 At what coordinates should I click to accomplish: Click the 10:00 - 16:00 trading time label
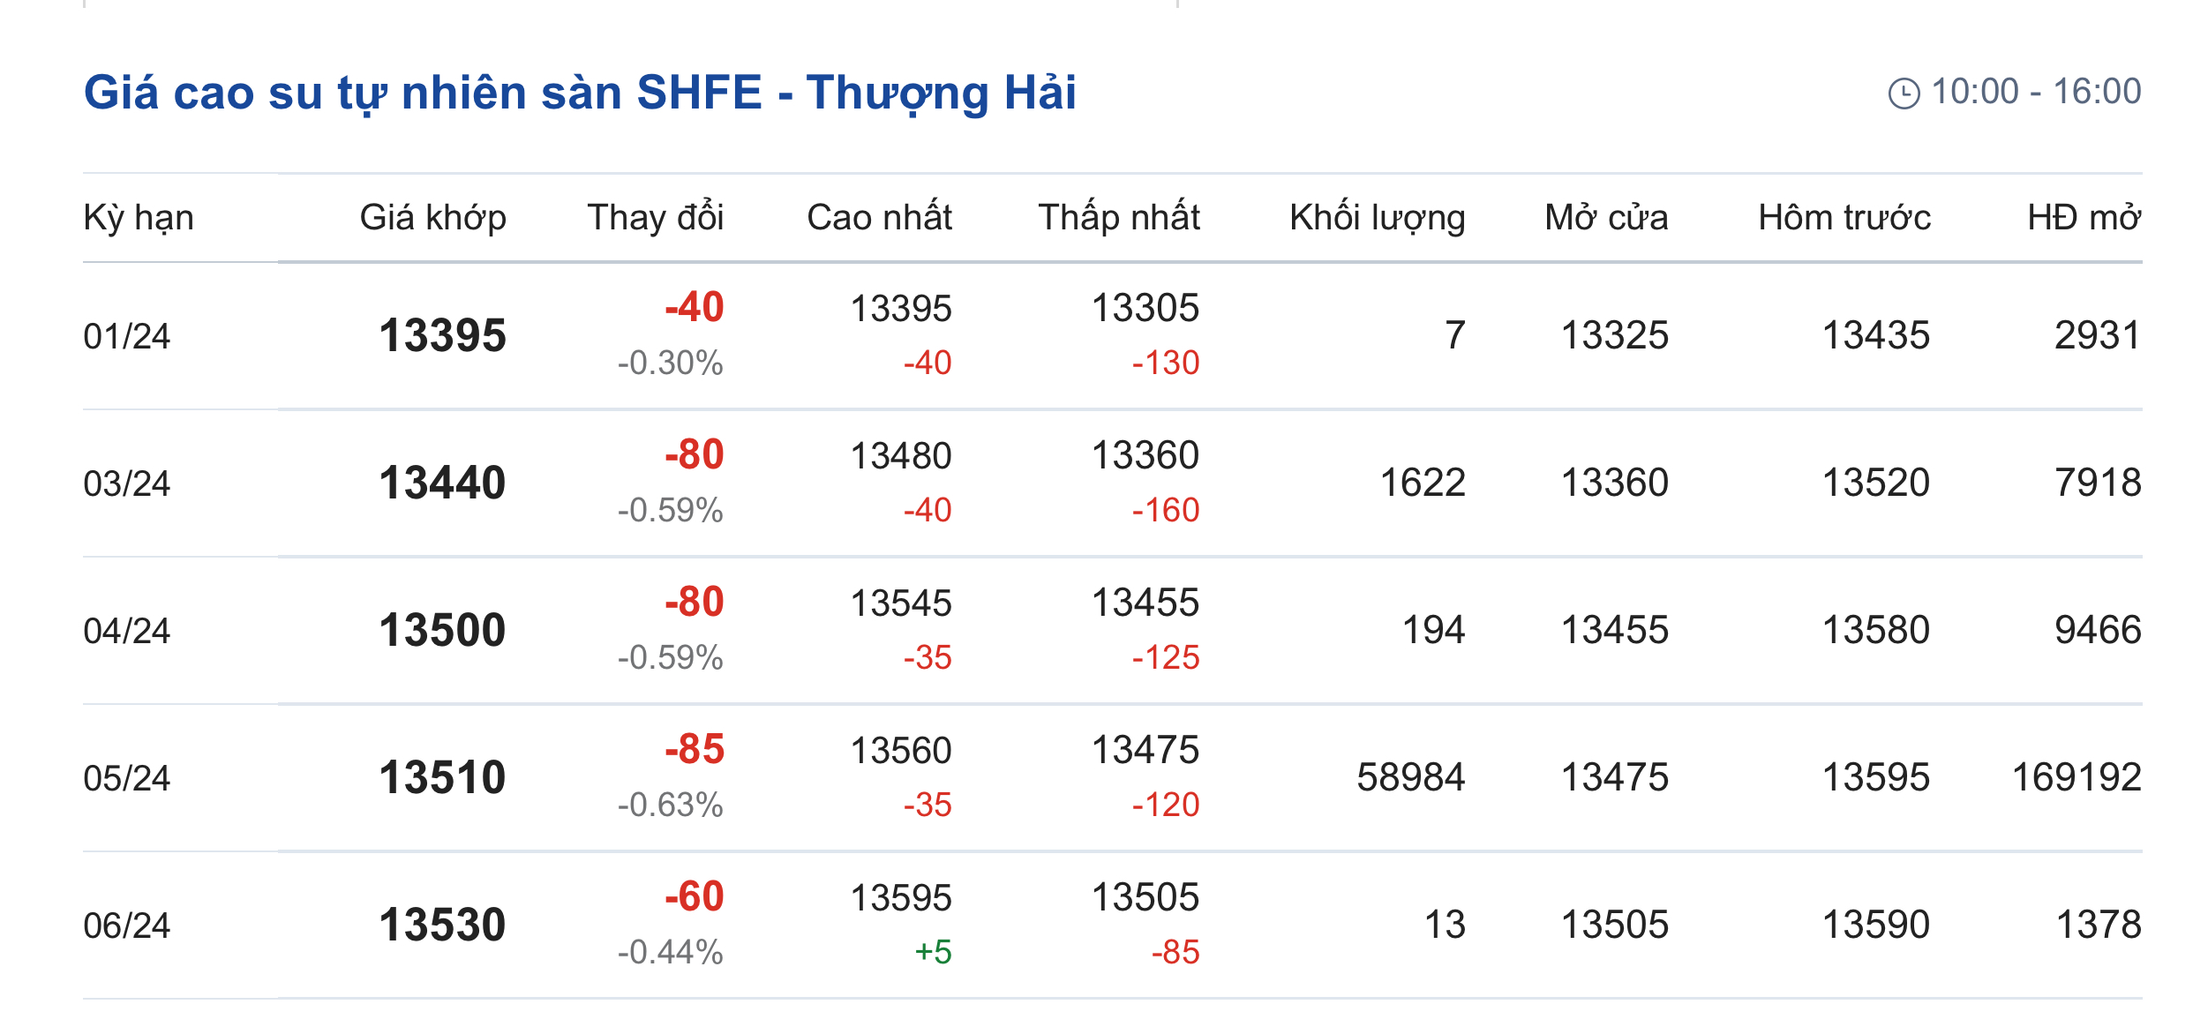coord(2036,92)
